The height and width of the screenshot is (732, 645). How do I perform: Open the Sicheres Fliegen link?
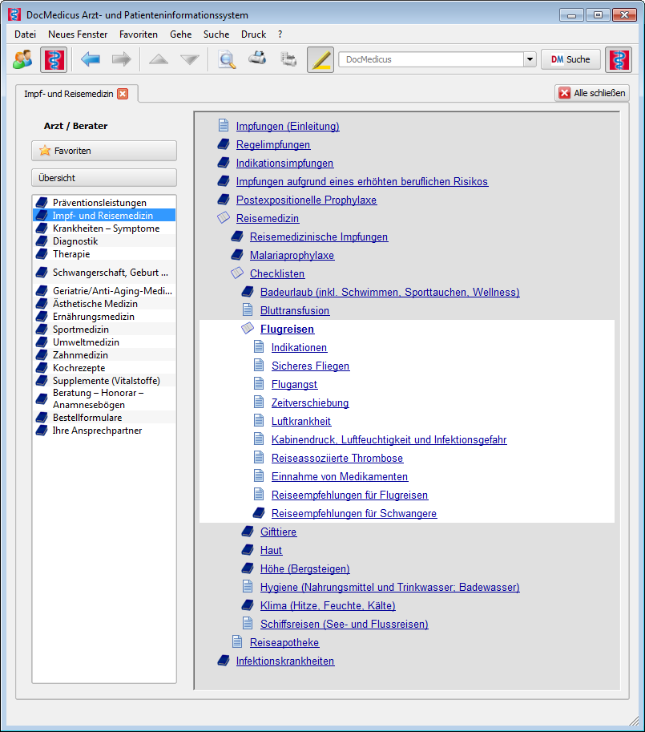point(311,366)
